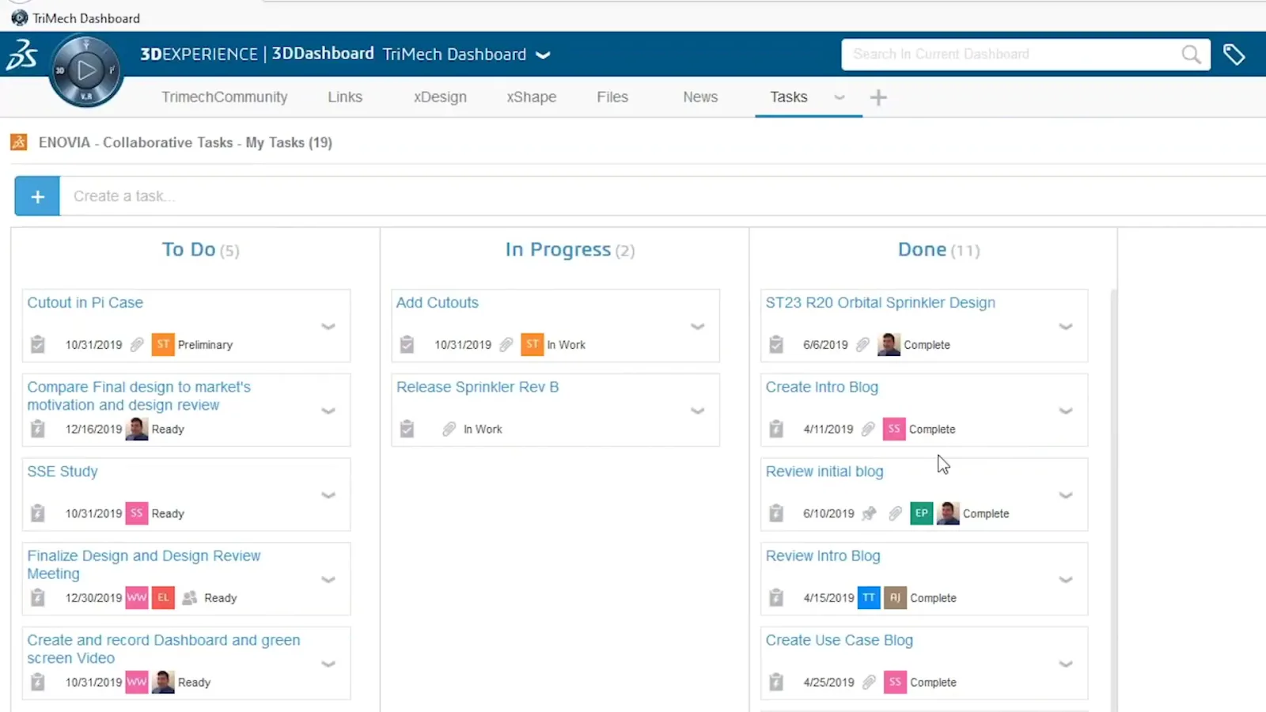Click the SS assignee badge on SSE Study
This screenshot has width=1266, height=712.
(137, 513)
